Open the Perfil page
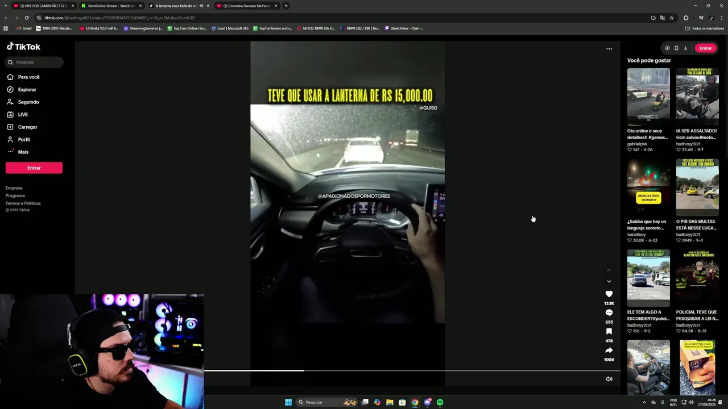Viewport: 728px width, 409px height. click(19, 140)
